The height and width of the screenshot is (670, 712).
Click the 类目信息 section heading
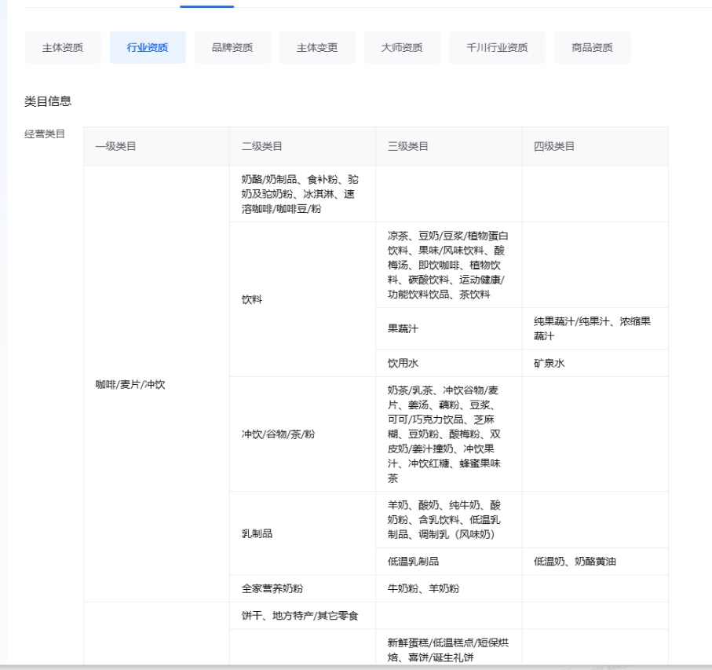48,101
